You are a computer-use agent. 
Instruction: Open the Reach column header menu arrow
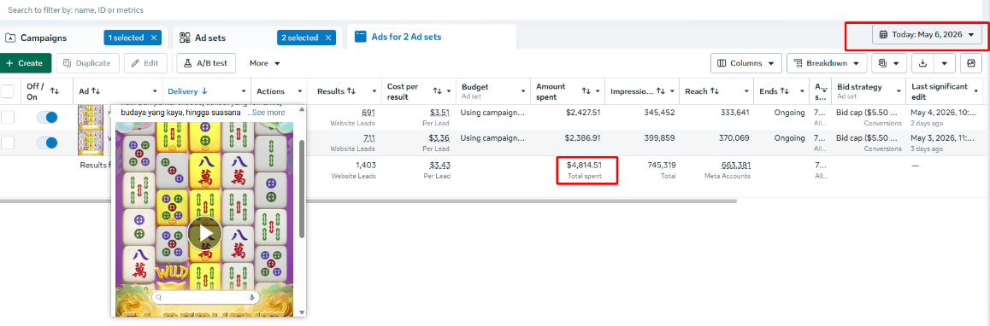(746, 91)
